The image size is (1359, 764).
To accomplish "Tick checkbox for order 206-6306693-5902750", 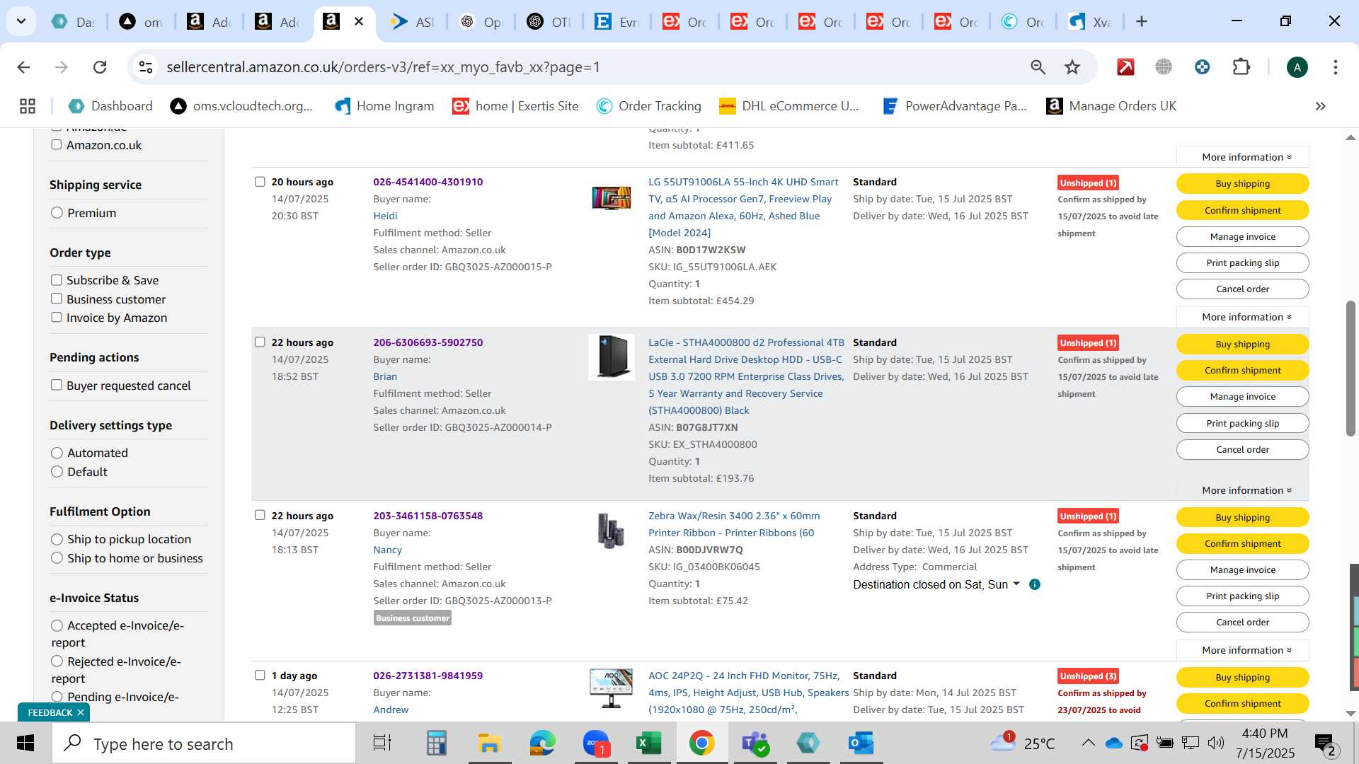I will pyautogui.click(x=260, y=342).
